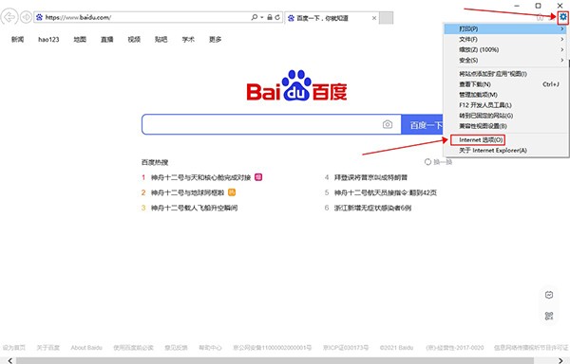
Task: Open the 新闻 link in Baidu nav
Action: pos(17,39)
